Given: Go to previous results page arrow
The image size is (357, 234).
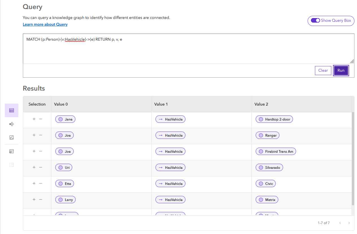Looking at the screenshot, I should coord(340,223).
